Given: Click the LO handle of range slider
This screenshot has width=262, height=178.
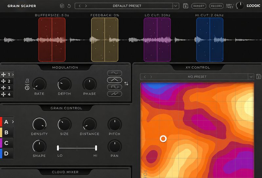Looking at the screenshot, I should 58,148.
